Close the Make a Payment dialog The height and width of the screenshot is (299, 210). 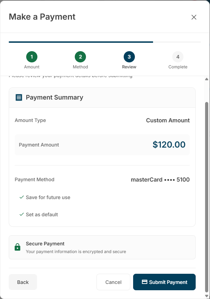click(194, 17)
